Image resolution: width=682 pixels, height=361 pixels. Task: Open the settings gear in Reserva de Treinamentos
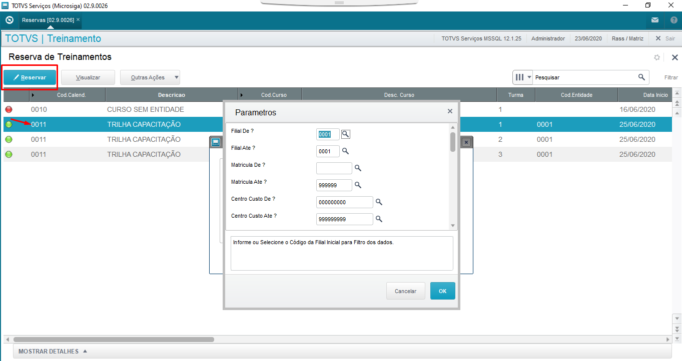coord(657,57)
